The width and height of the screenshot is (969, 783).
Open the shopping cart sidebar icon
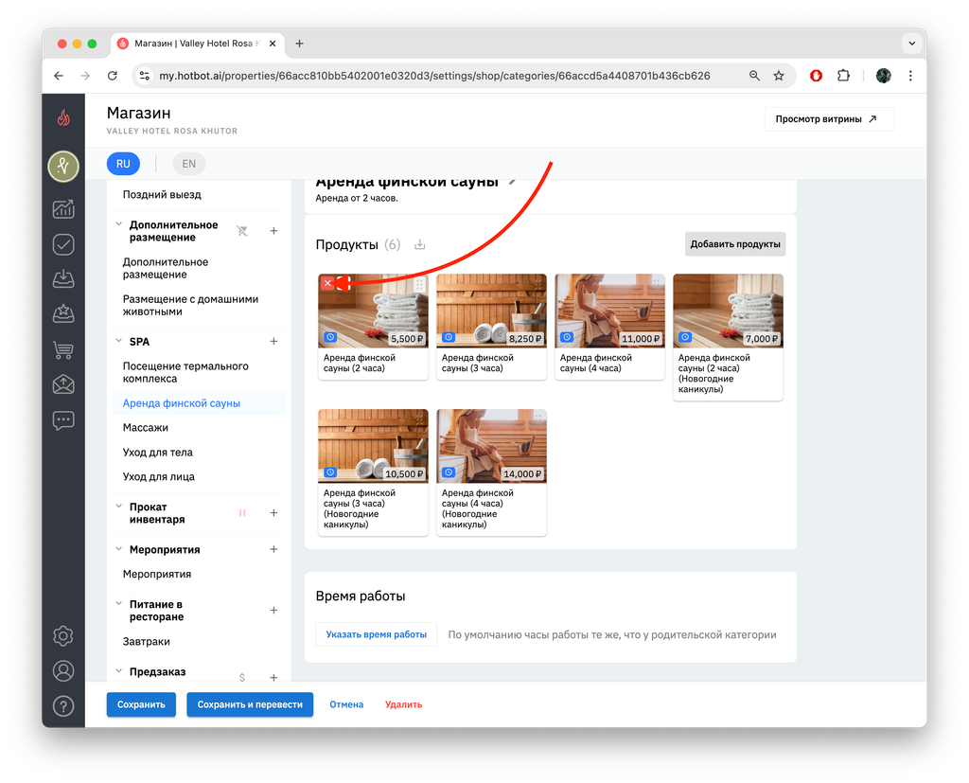tap(63, 349)
